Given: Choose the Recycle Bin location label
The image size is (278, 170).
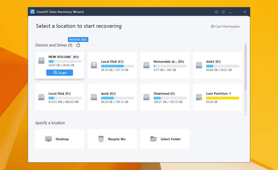Looking at the screenshot, I should click(x=117, y=139).
